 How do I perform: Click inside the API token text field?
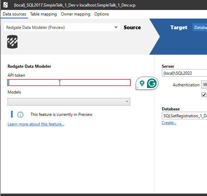[69, 83]
